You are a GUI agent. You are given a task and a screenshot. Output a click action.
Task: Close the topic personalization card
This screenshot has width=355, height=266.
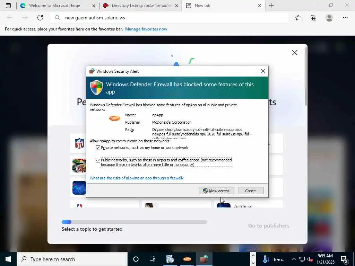[x=295, y=53]
